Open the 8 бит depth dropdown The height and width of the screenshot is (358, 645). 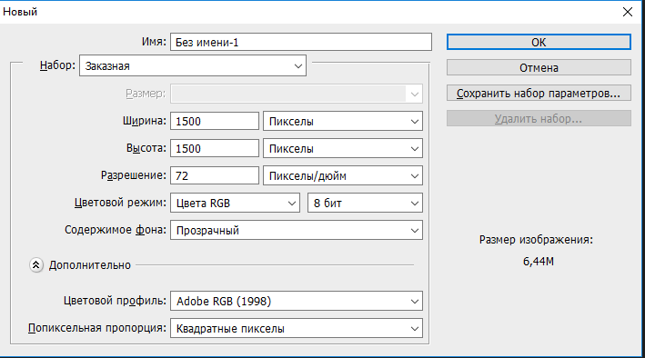[x=365, y=203]
